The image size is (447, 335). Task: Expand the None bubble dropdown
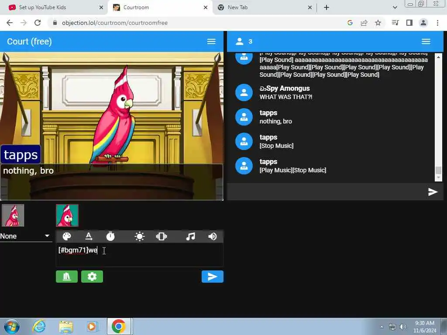pyautogui.click(x=25, y=236)
